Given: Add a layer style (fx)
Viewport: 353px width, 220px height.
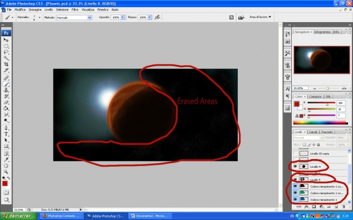Looking at the screenshot, I should pyautogui.click(x=306, y=207).
